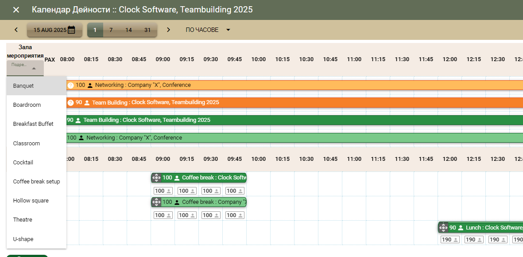This screenshot has width=523, height=257.
Task: Click 09:45 pax box under Company X coffee break
Action: pyautogui.click(x=235, y=215)
